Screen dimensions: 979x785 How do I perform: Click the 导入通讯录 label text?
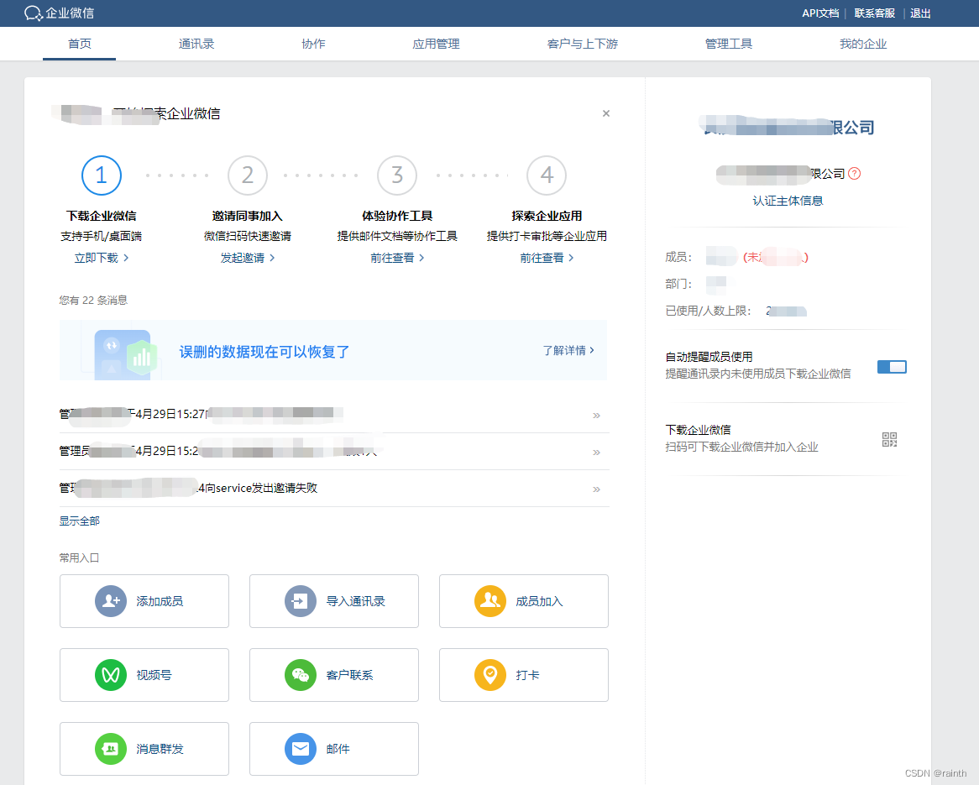coord(355,601)
